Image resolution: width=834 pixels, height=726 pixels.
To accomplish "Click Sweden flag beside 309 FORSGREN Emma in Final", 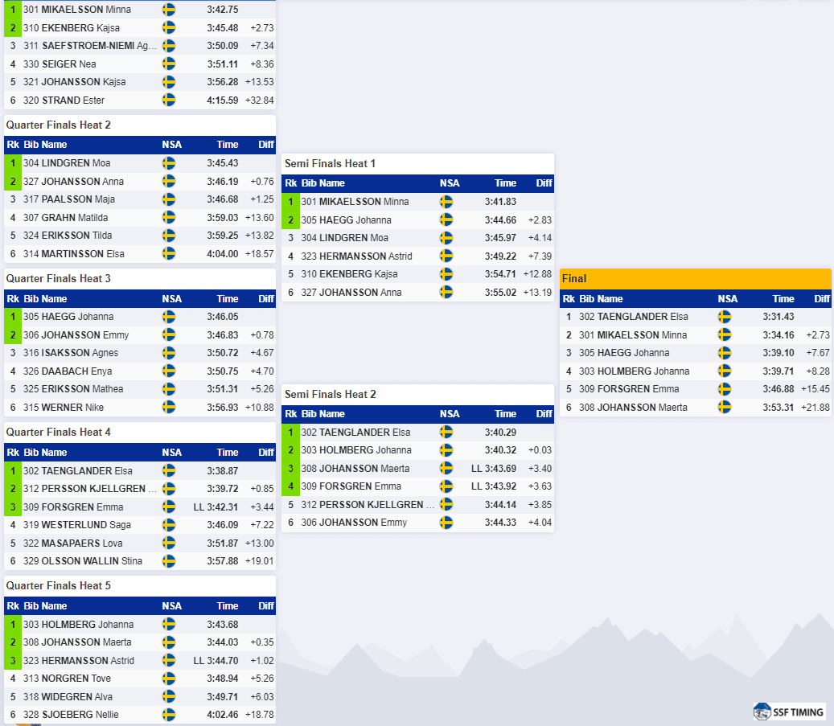I will tap(724, 389).
